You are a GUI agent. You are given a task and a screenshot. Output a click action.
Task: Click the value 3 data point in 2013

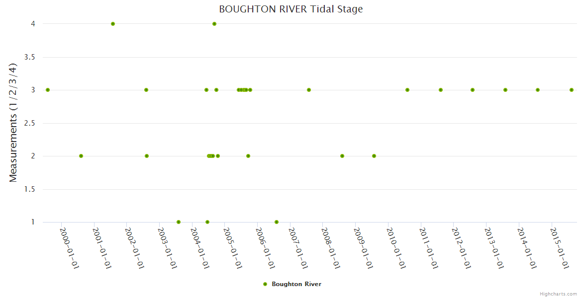point(505,90)
